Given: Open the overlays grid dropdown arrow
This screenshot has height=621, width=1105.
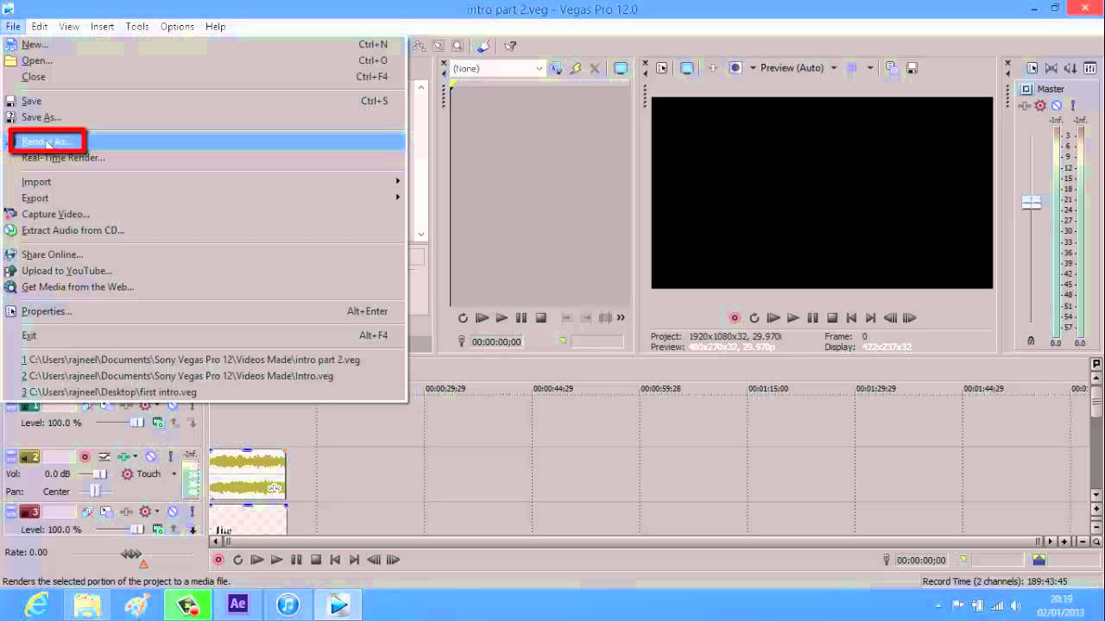Looking at the screenshot, I should 870,68.
